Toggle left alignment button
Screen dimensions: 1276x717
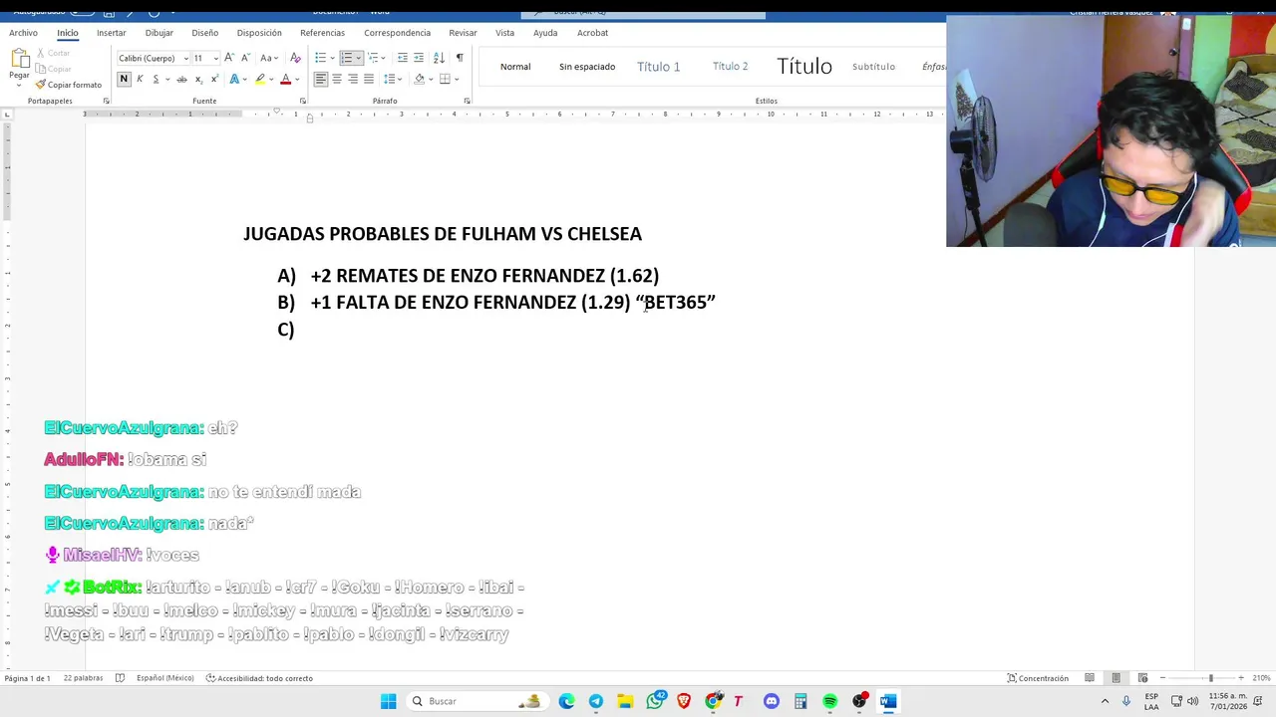[x=321, y=79]
